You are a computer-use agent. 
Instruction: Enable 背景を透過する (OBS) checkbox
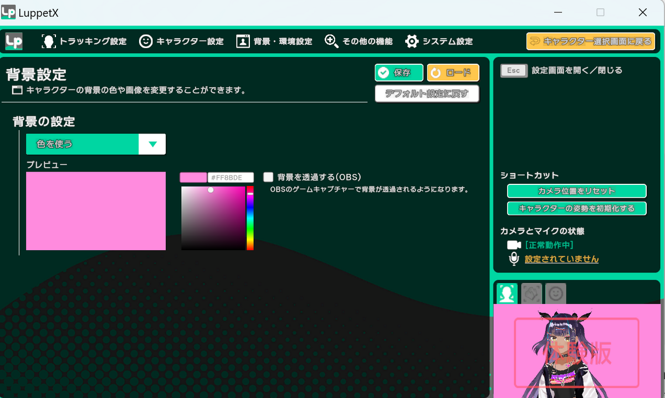268,177
